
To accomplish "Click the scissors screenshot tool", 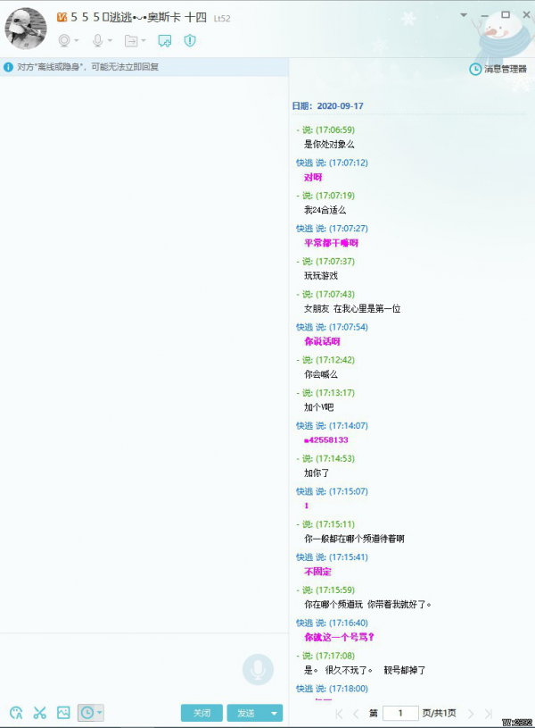I will 39,713.
